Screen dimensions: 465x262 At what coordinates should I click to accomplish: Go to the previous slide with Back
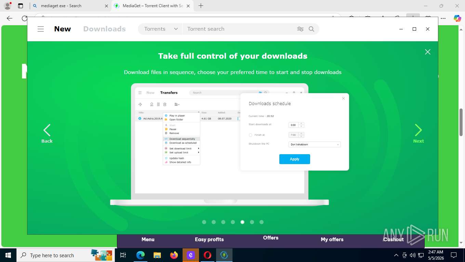coord(47,133)
